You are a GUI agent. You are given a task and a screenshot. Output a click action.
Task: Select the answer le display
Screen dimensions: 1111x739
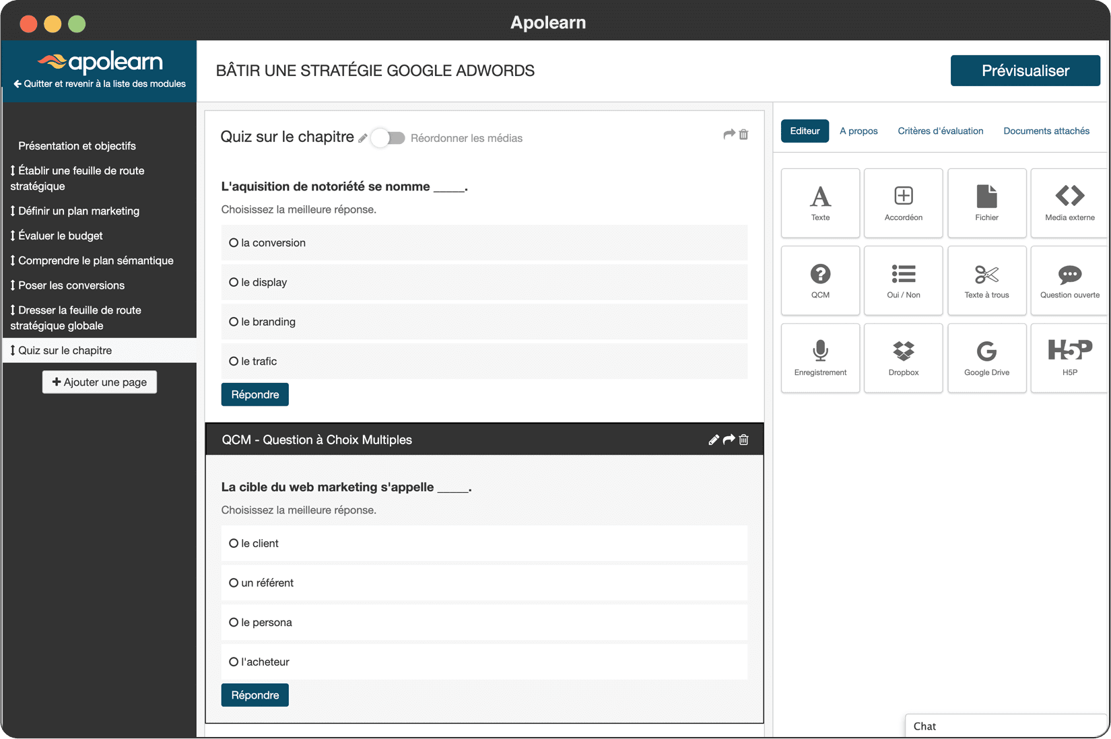coord(484,283)
